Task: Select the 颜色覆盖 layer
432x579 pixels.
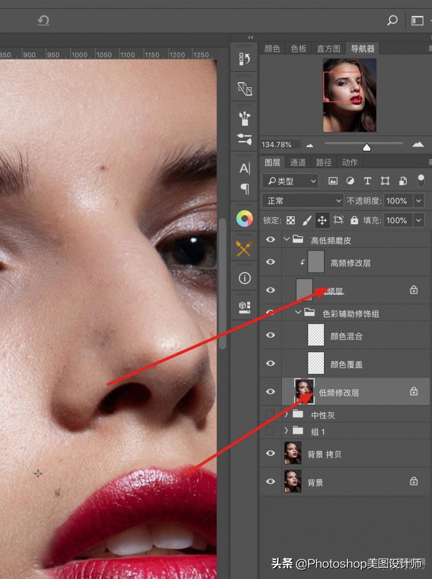Action: pos(346,364)
